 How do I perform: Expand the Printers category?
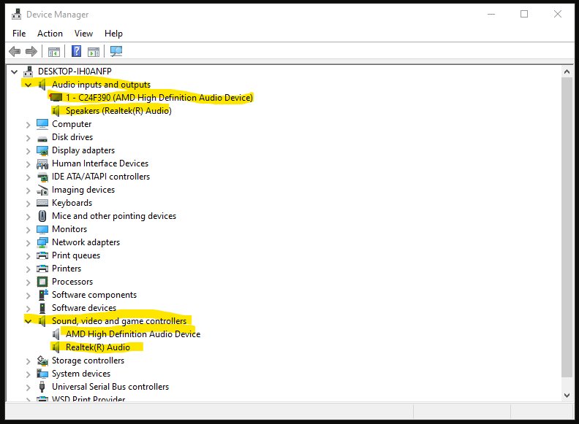28,269
